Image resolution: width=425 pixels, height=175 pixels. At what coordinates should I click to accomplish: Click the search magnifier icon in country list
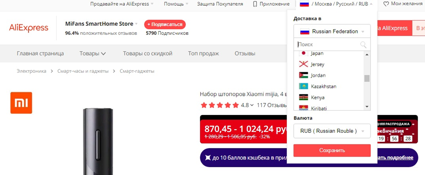tap(363, 44)
